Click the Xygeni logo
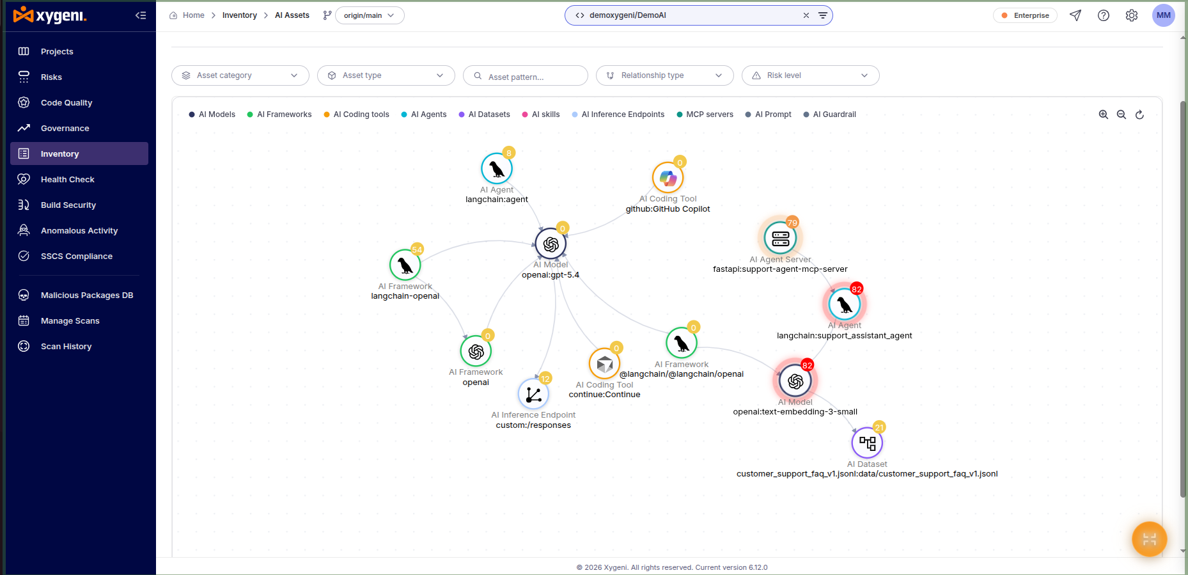Viewport: 1188px width, 575px height. coord(50,15)
